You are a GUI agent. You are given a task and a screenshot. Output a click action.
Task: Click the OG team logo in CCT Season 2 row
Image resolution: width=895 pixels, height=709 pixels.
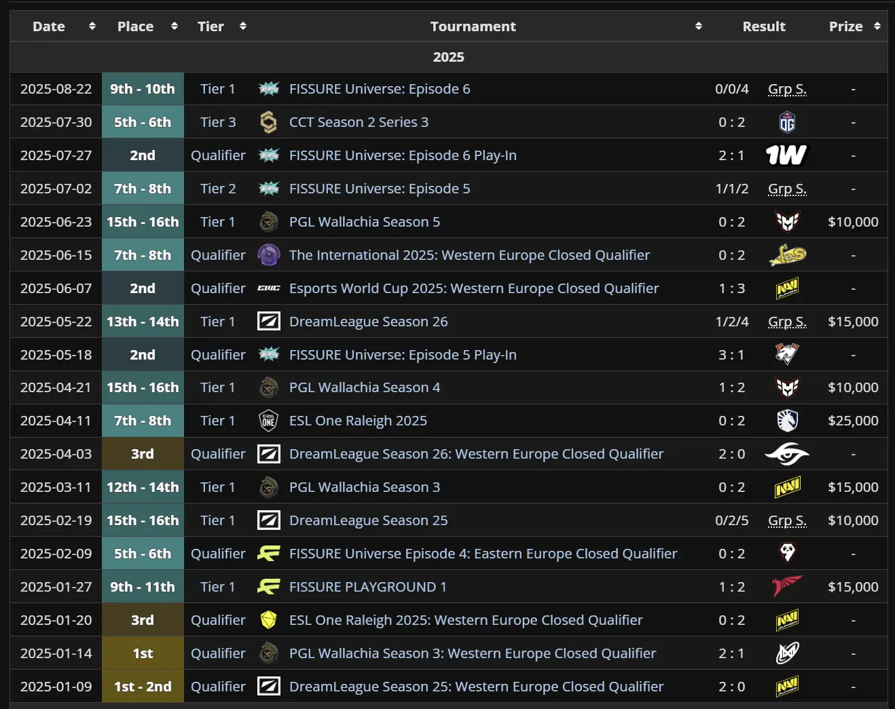pyautogui.click(x=787, y=122)
